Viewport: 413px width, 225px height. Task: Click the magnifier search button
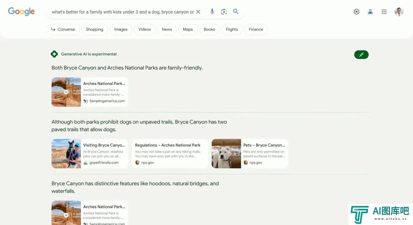click(x=236, y=12)
